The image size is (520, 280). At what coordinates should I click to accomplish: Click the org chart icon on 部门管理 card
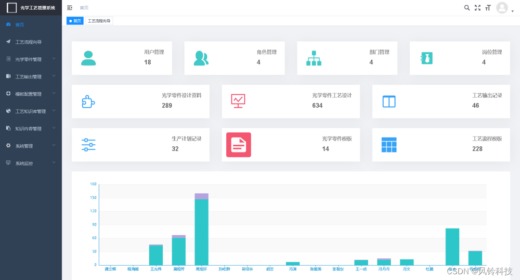click(x=314, y=58)
